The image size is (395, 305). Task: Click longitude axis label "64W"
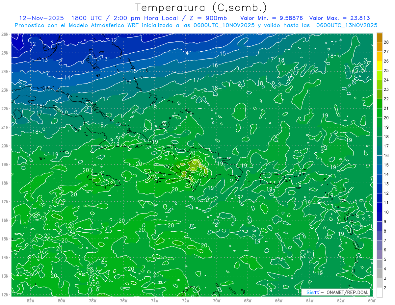310,300
